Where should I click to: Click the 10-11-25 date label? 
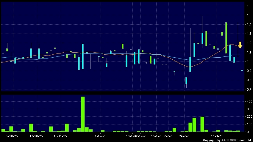pyautogui.click(x=60, y=136)
